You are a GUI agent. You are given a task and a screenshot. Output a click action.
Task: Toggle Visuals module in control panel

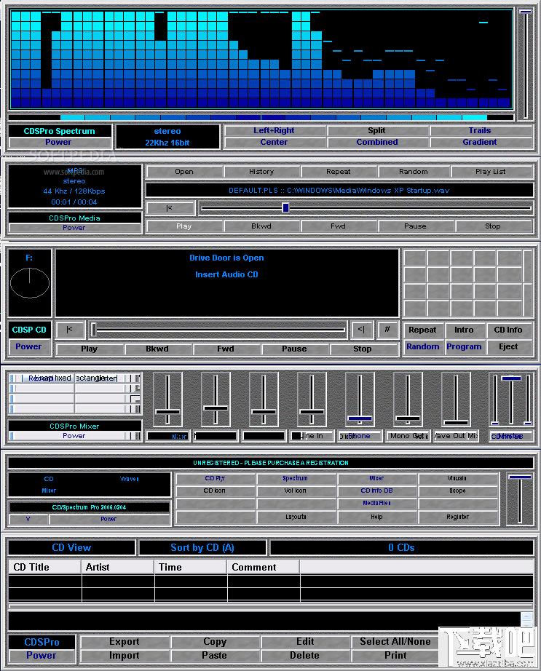[x=457, y=478]
